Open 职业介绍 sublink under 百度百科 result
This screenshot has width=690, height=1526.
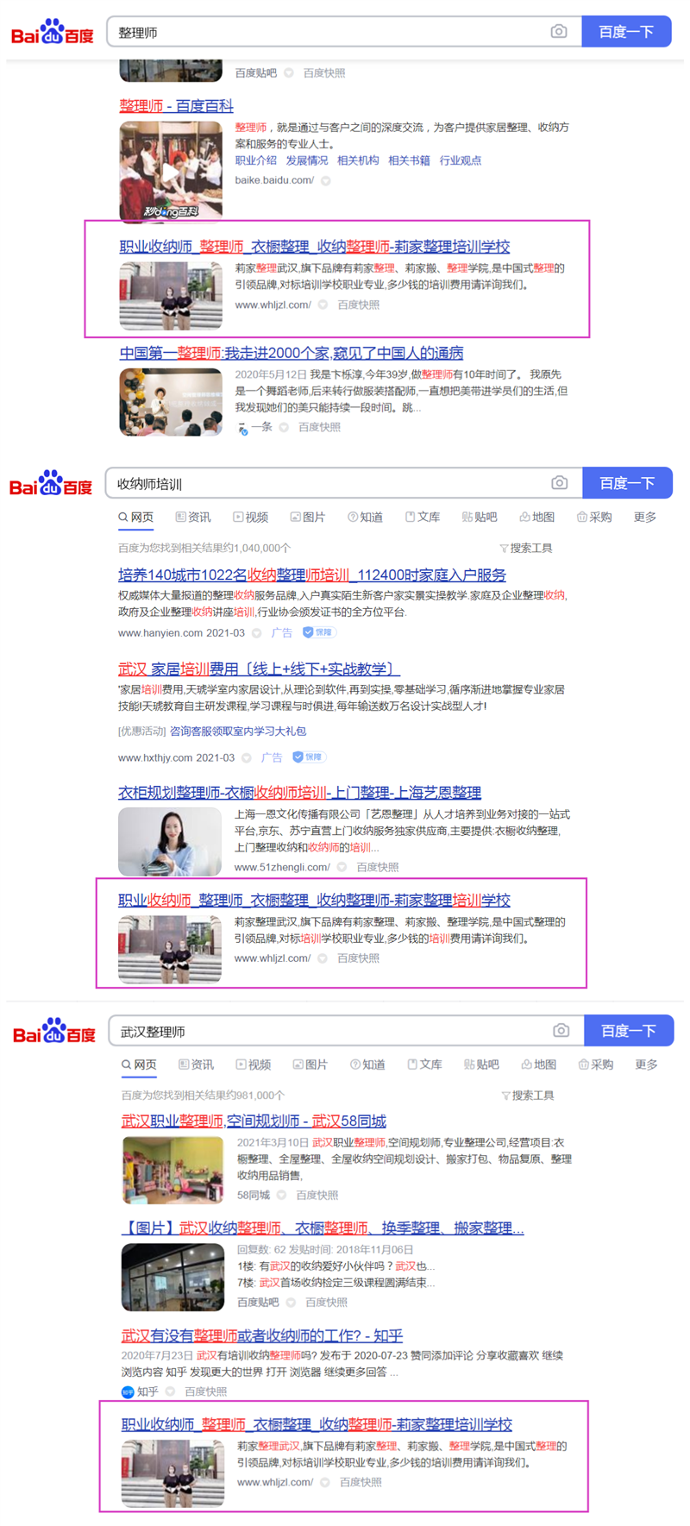coord(256,160)
